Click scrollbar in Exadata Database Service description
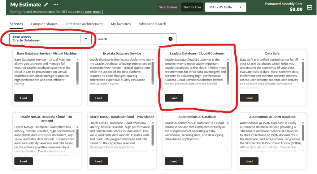Screen dimensions: 317x174 coord(153,73)
